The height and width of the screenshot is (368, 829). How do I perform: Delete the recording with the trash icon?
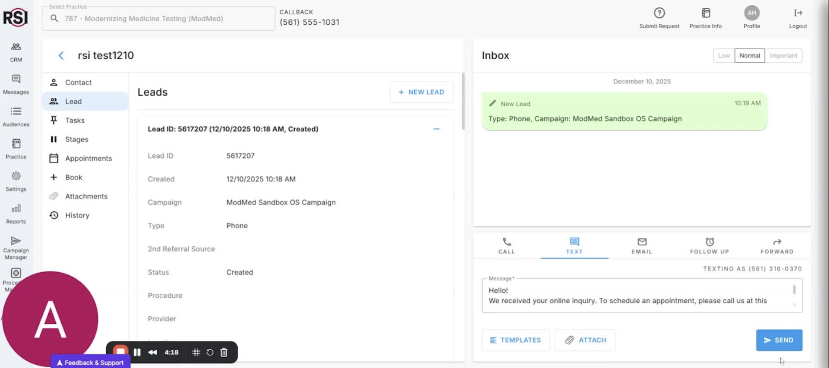tap(224, 353)
